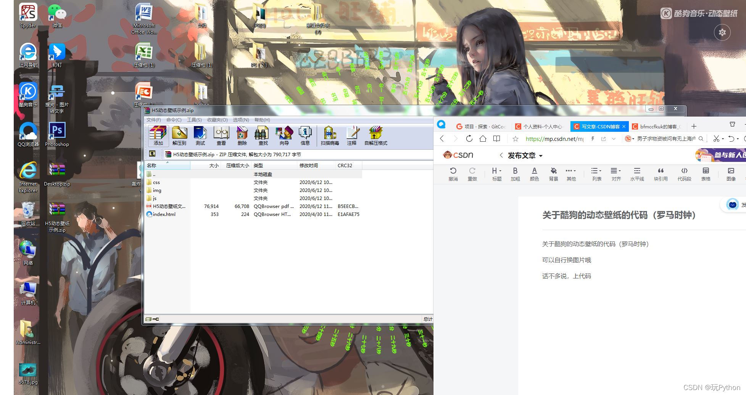The width and height of the screenshot is (746, 395).
Task: Sort by the 修改时间 column header
Action: (x=316, y=165)
